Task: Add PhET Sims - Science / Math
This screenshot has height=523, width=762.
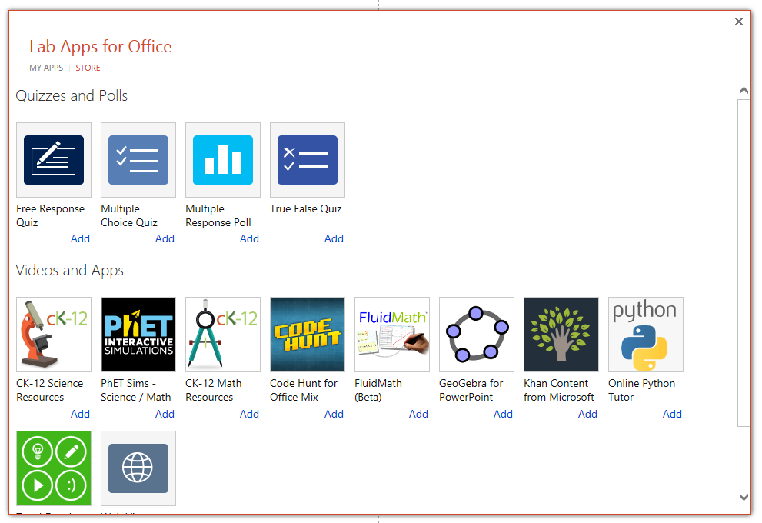Action: point(165,414)
